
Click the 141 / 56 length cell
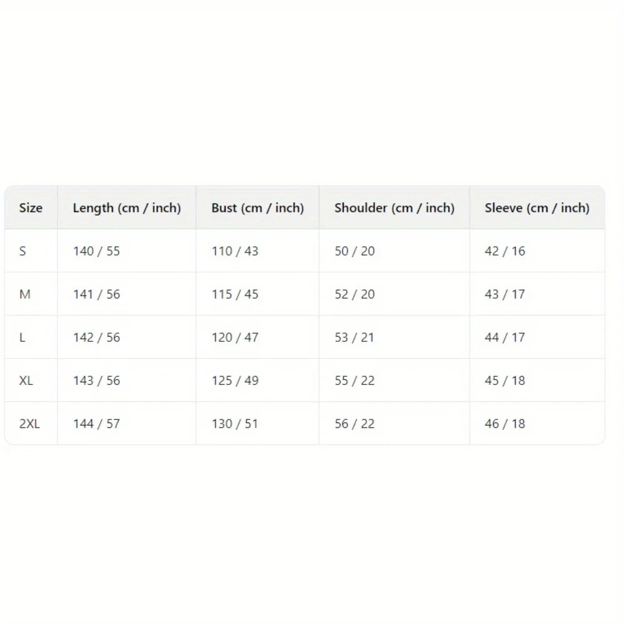(x=96, y=294)
